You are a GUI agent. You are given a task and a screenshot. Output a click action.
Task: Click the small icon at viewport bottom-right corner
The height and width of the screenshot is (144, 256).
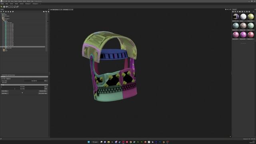[x=230, y=136]
